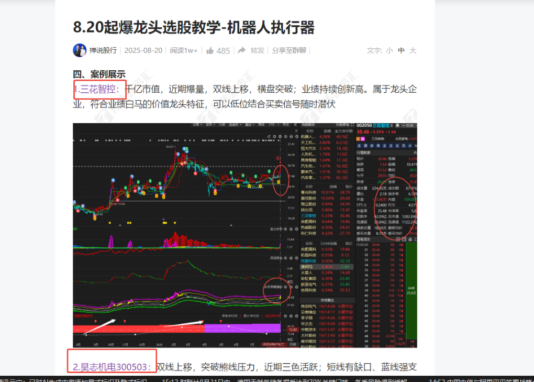Open the 14:52 中国中信 ticker news
Image resolution: width=534 pixels, height=382 pixels.
tap(481, 380)
